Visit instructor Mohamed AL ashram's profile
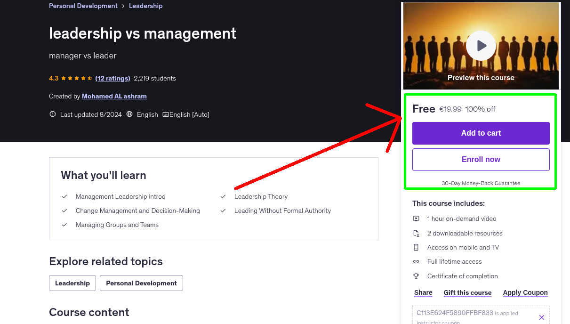Image resolution: width=570 pixels, height=324 pixels. coord(114,96)
